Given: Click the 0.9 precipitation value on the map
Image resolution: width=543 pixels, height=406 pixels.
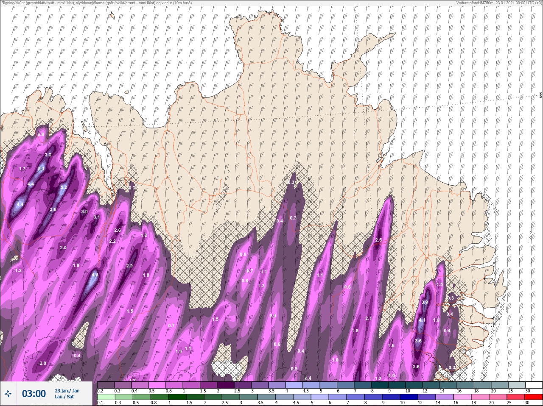Looking at the screenshot, I should (x=273, y=316).
